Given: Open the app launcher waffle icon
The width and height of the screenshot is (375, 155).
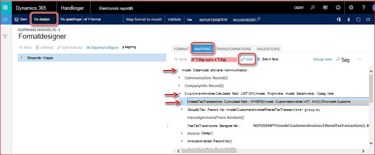Looking at the screenshot, I should tap(5, 7).
